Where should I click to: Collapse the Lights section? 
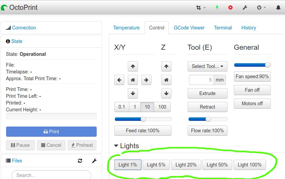click(x=126, y=146)
